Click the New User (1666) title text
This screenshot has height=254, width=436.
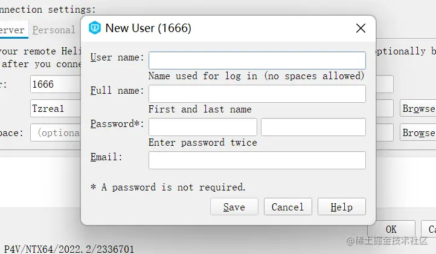[148, 28]
